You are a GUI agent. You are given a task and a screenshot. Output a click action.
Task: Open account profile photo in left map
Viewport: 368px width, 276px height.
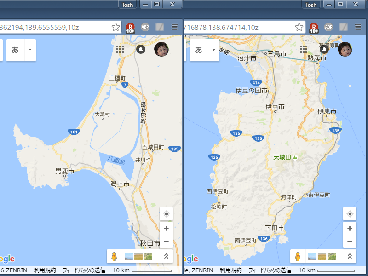161,49
